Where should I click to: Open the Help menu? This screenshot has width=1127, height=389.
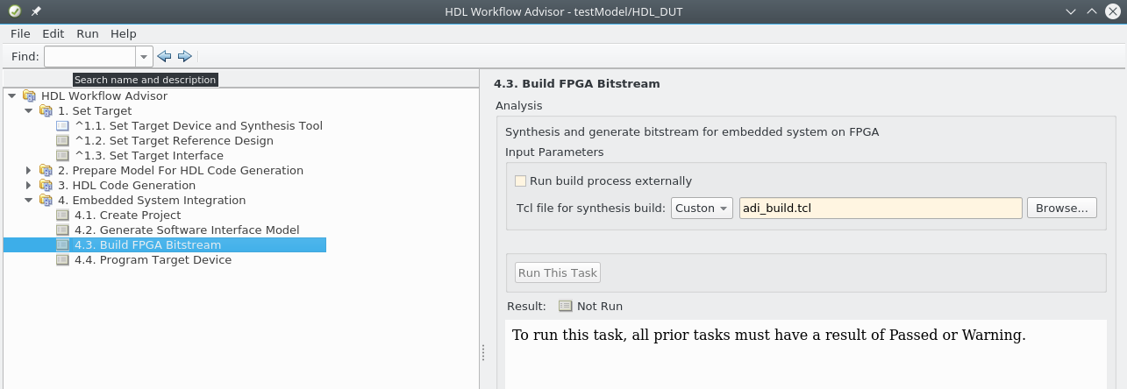click(124, 33)
